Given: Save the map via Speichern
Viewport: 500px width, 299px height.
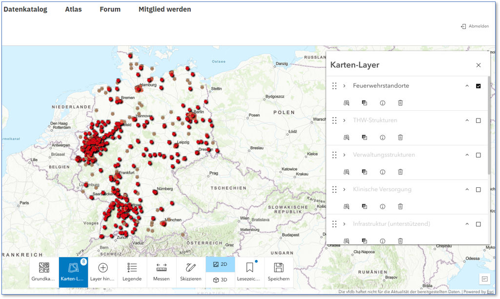Looking at the screenshot, I should (x=279, y=272).
